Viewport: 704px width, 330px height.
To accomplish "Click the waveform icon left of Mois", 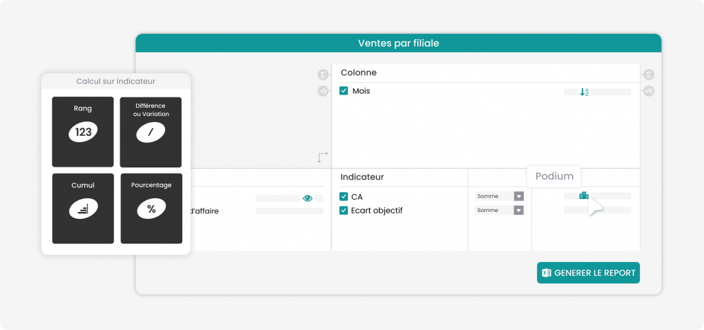I will (323, 91).
